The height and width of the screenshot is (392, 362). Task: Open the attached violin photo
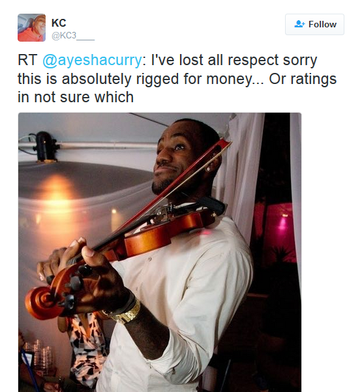pyautogui.click(x=160, y=252)
